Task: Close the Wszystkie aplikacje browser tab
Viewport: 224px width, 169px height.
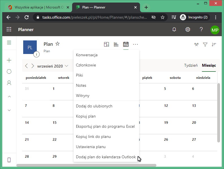Action: (68, 7)
